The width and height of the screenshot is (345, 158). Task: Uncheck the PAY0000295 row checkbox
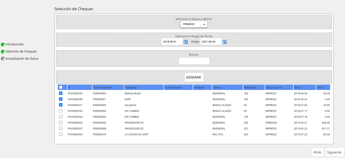[61, 93]
